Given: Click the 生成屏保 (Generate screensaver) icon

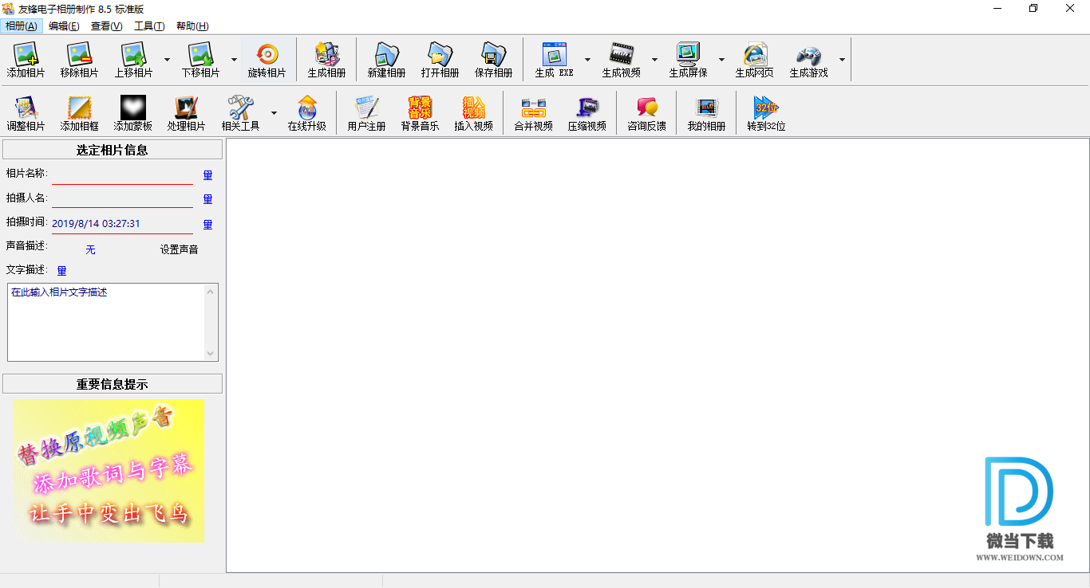Looking at the screenshot, I should [x=688, y=60].
